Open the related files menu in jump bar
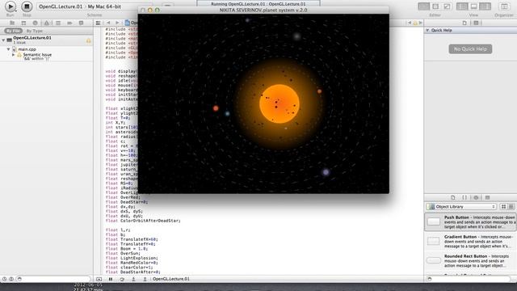This screenshot has height=291, width=517. (x=98, y=23)
